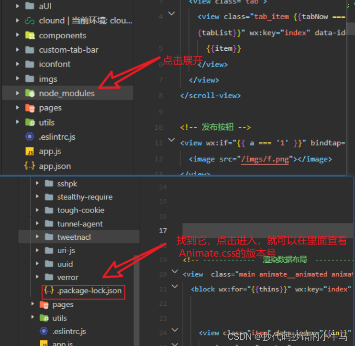Image resolution: width=355 pixels, height=346 pixels.
Task: Click the tunnel-agent folder icon
Action: [x=49, y=223]
